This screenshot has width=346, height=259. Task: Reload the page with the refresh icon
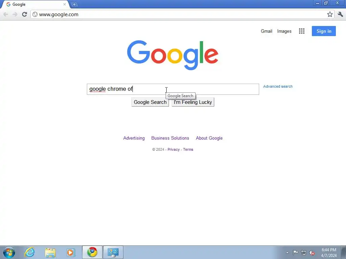pos(24,14)
